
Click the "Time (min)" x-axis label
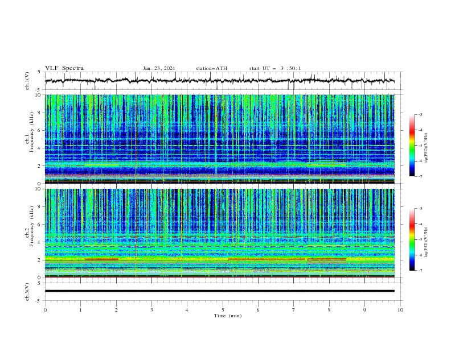pyautogui.click(x=228, y=316)
